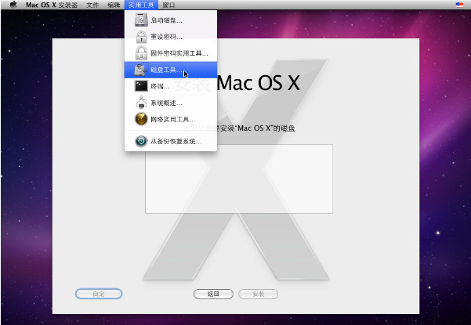The width and height of the screenshot is (471, 325).
Task: Open 系统概述… from the menu
Action: [171, 103]
